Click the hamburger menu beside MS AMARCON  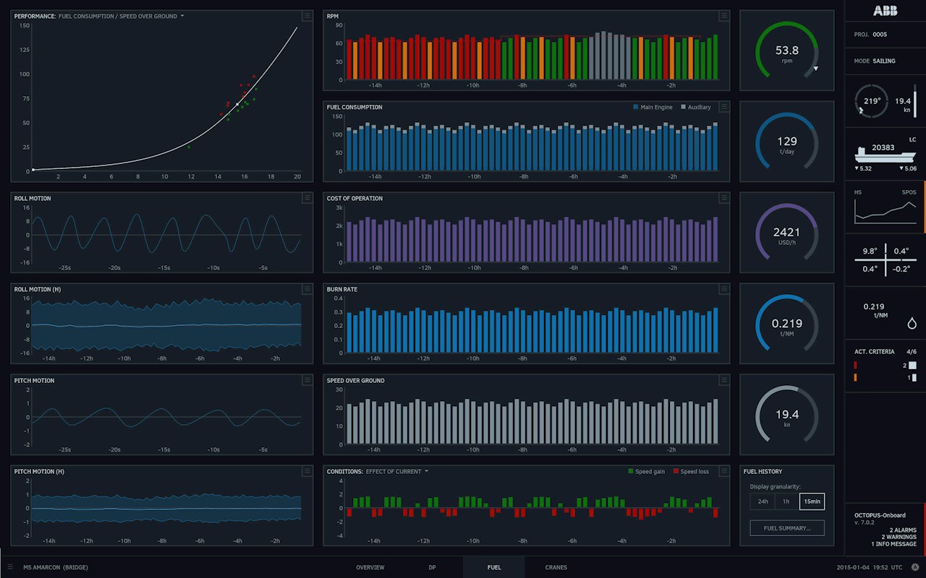(x=10, y=567)
